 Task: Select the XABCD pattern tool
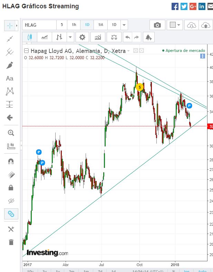10,91
